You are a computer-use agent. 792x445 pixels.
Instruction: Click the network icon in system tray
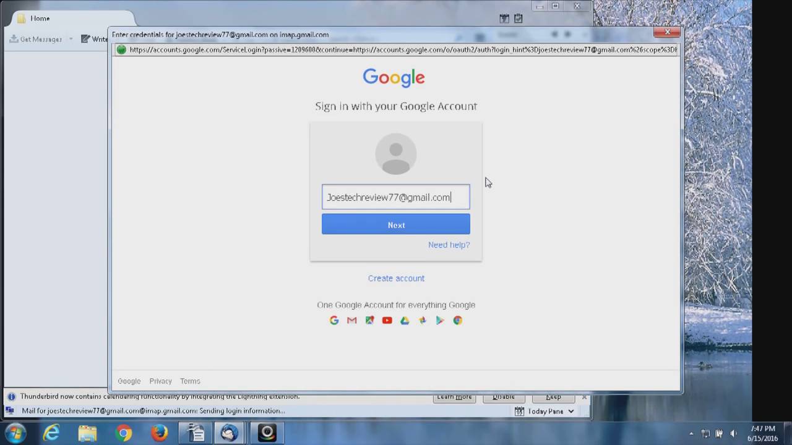706,434
